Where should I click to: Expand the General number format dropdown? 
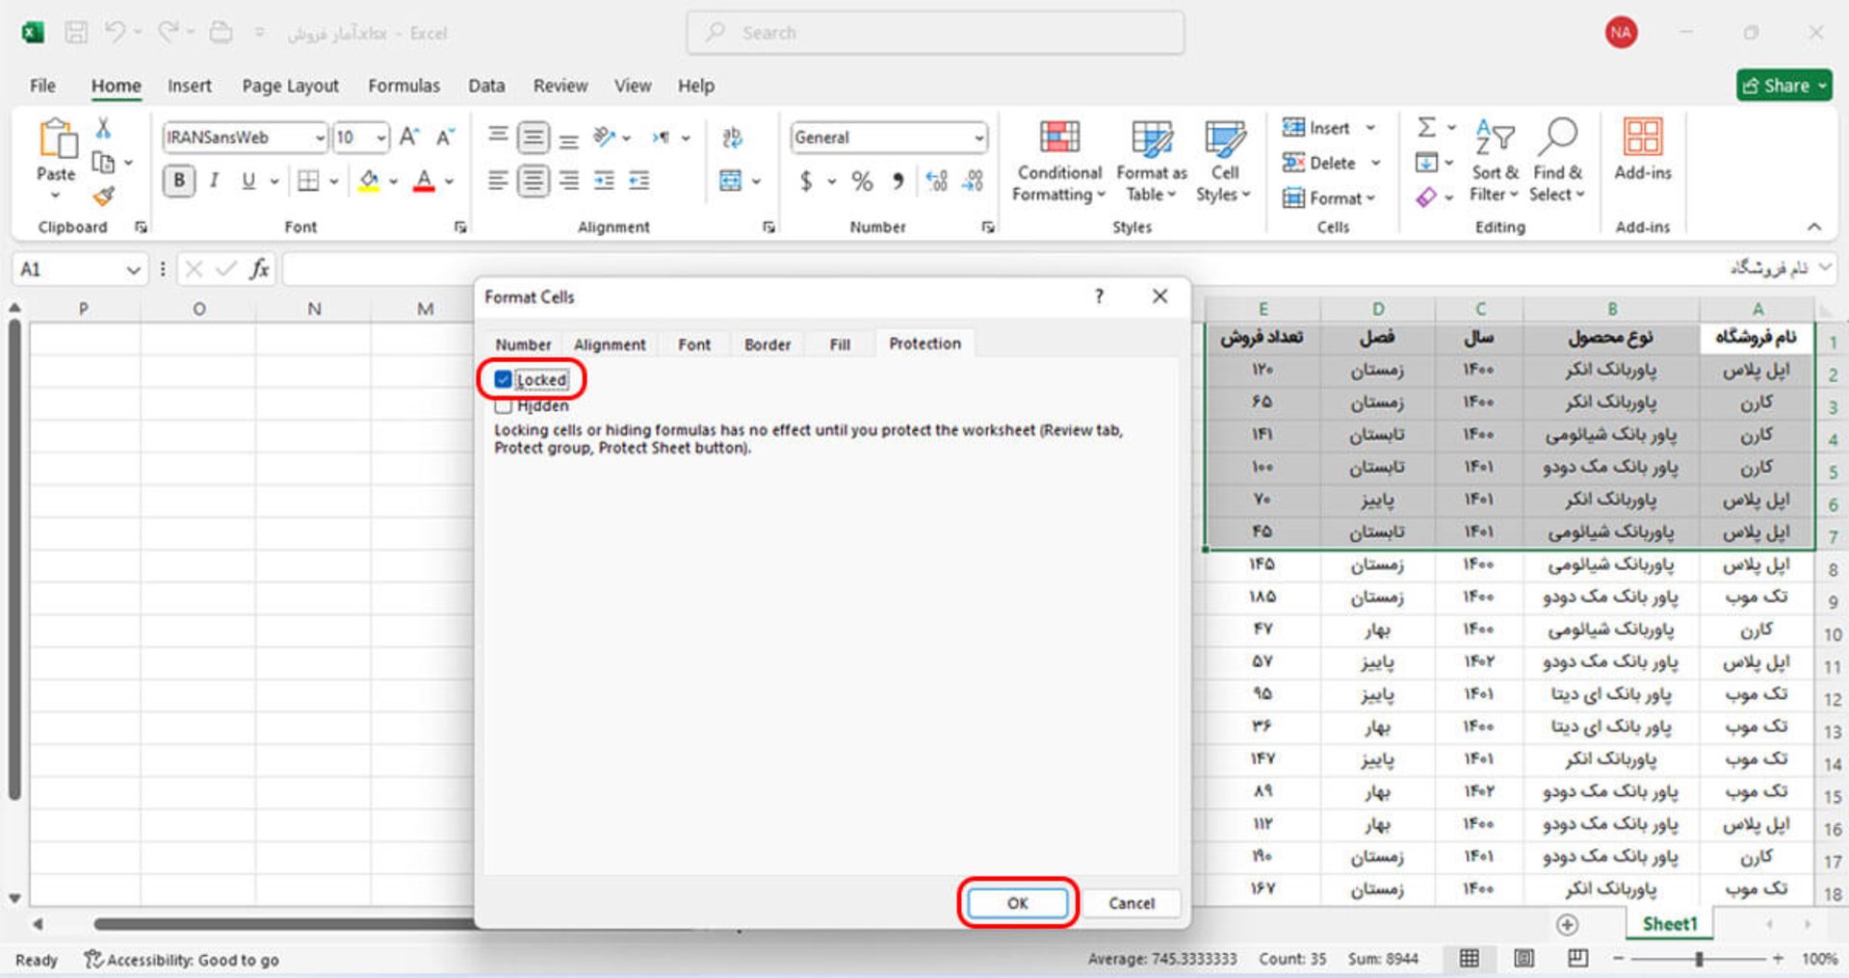click(978, 138)
